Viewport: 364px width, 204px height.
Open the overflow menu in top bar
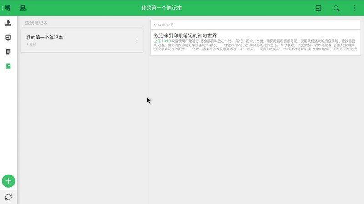355,8
